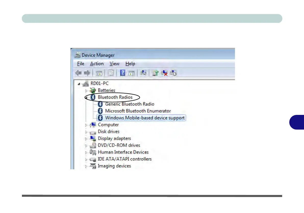Click the Generic Bluetooth Radio device icon
304x213 pixels.
100,104
